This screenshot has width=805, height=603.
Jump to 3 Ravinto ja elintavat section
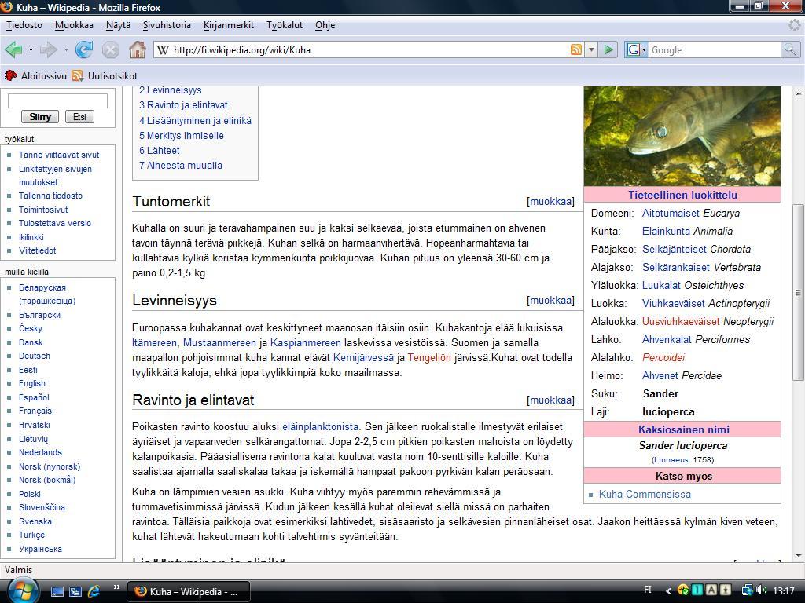[183, 105]
